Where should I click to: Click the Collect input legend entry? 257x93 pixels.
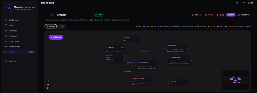click(x=201, y=26)
